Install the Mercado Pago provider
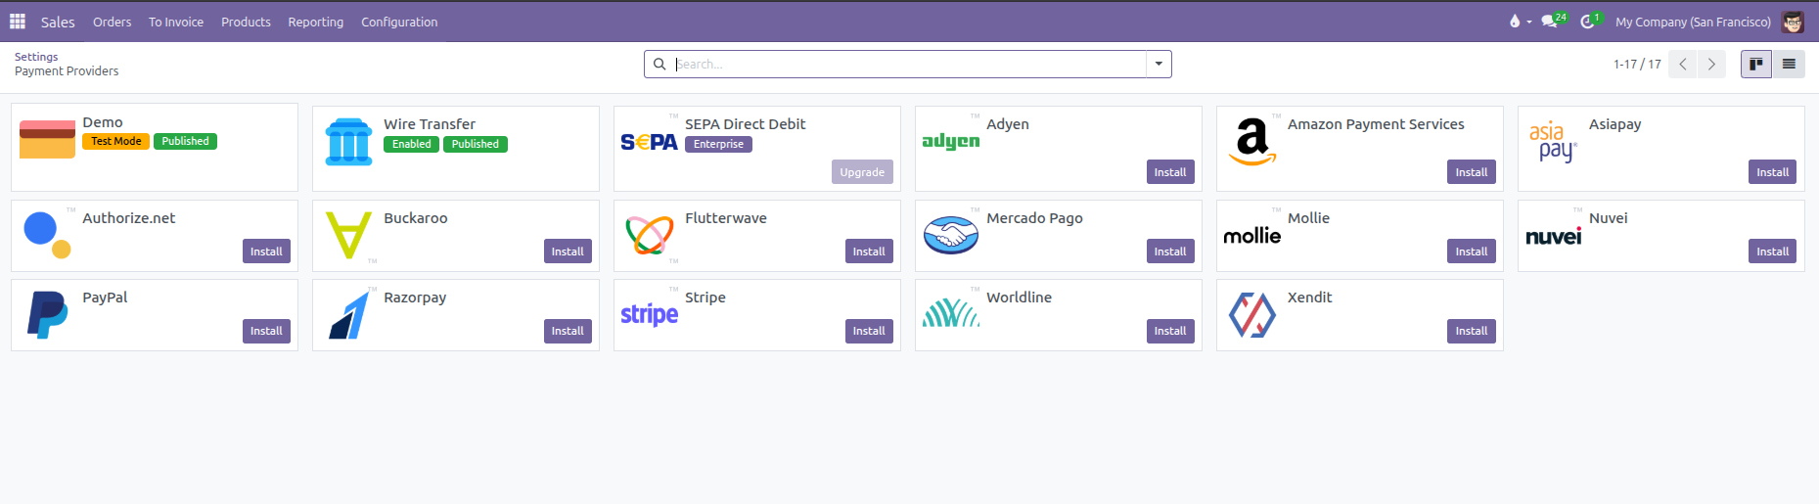Image resolution: width=1819 pixels, height=504 pixels. (1170, 252)
